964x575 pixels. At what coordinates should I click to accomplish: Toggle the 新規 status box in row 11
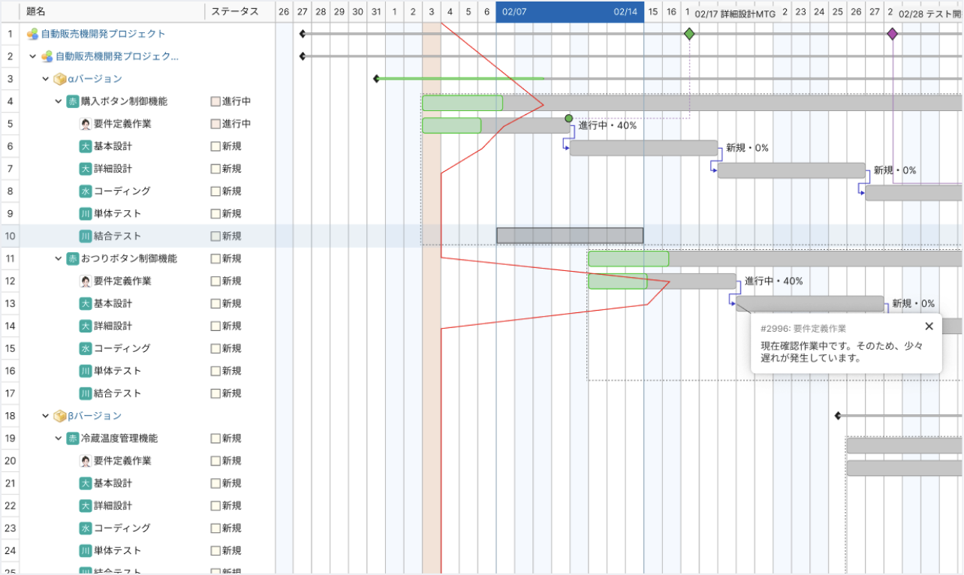coord(215,258)
